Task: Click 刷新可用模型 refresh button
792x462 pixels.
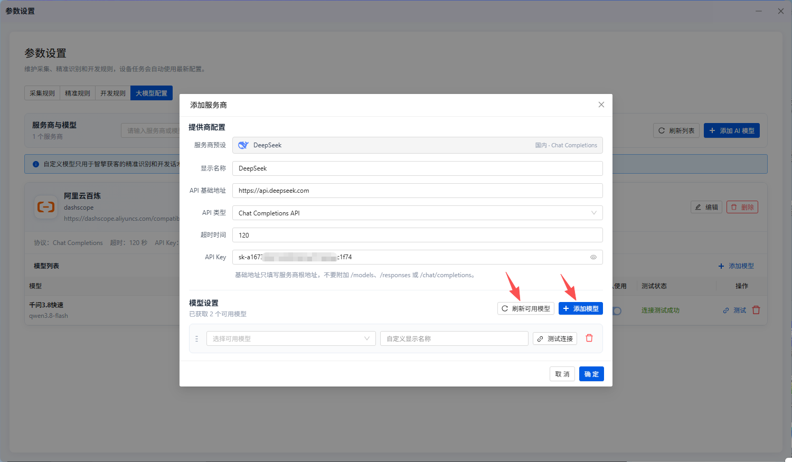Action: (x=526, y=308)
